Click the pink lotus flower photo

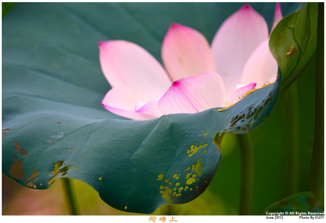pos(163,109)
